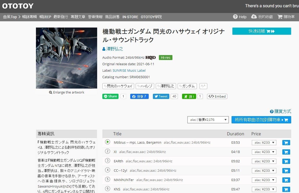Open artist 澤野弘之 page

tap(113, 49)
